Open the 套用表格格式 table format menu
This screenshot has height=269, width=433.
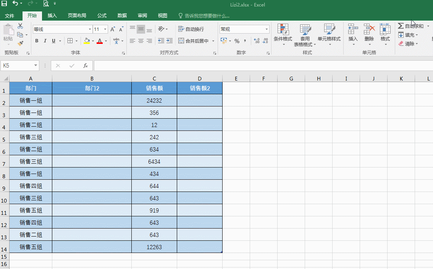pyautogui.click(x=305, y=35)
